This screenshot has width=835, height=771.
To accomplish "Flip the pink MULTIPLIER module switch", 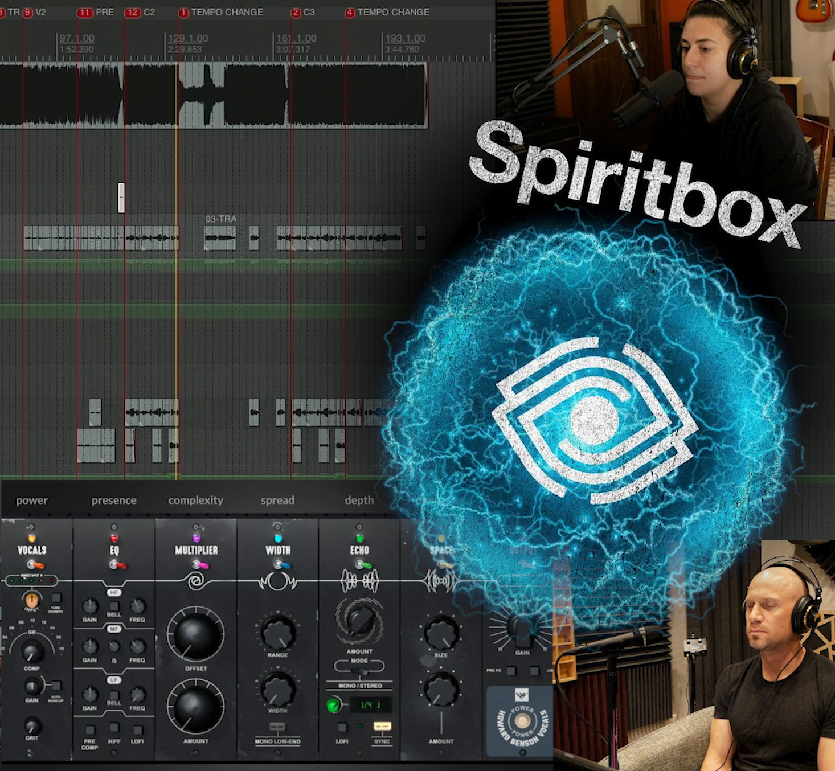I will (199, 565).
